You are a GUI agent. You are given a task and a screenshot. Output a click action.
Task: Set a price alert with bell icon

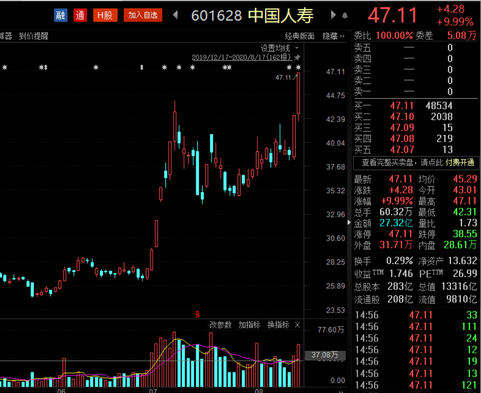(x=345, y=15)
